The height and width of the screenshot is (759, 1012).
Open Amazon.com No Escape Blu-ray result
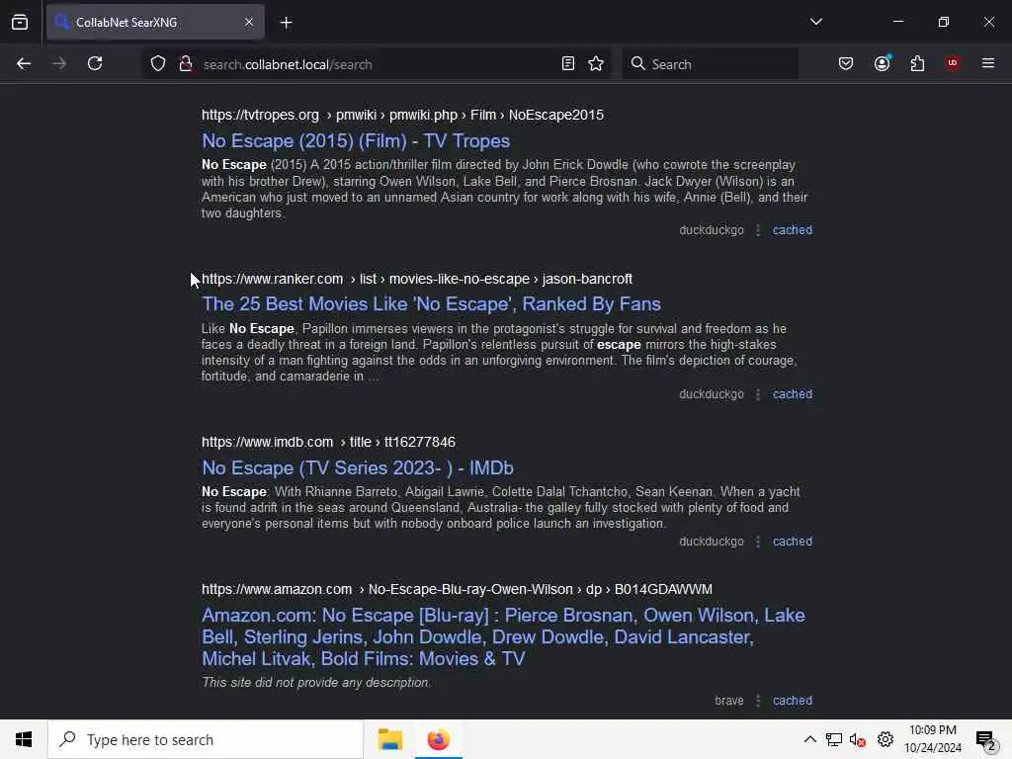pos(503,637)
